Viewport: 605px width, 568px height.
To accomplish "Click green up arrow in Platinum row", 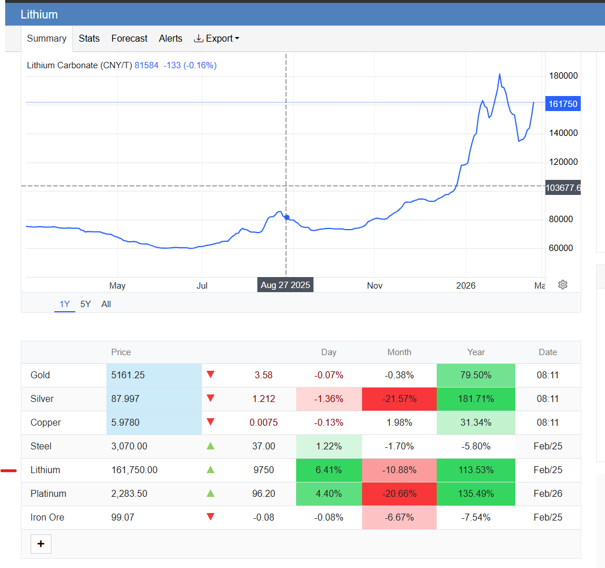I will pos(211,493).
